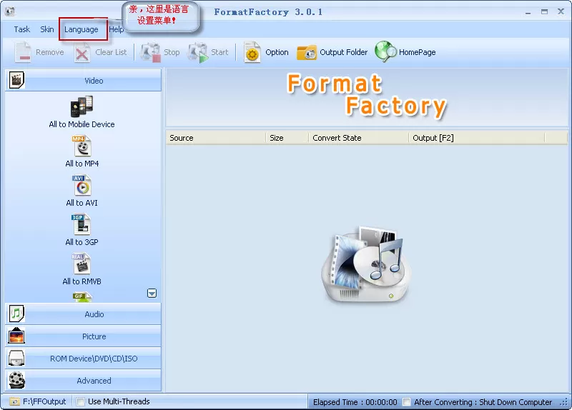Click the All to AVI label

pos(82,203)
